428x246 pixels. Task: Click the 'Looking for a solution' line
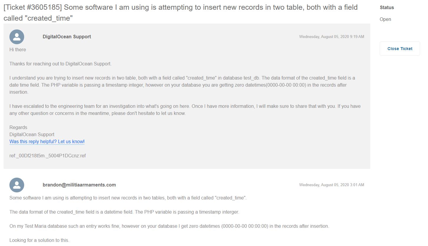(39, 240)
